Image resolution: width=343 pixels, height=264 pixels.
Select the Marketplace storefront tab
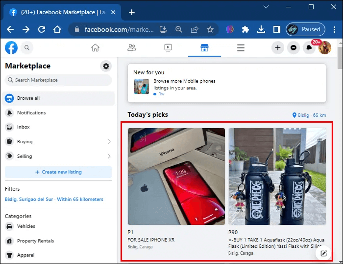(x=204, y=47)
